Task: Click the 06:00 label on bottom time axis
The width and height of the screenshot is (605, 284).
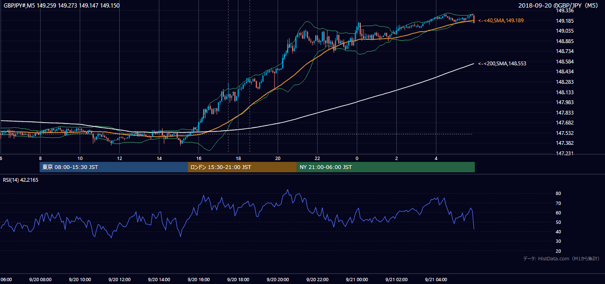Action: pos(6,280)
